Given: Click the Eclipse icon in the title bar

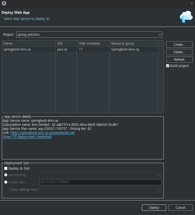Looking at the screenshot, I should point(4,3).
